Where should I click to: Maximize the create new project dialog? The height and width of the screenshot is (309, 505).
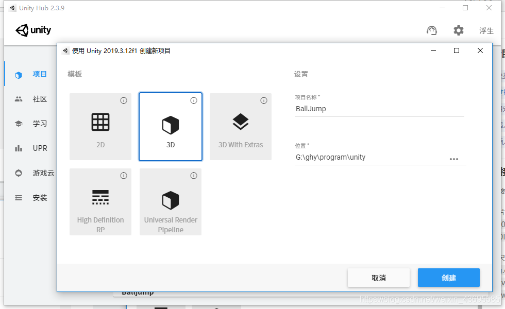pyautogui.click(x=457, y=50)
